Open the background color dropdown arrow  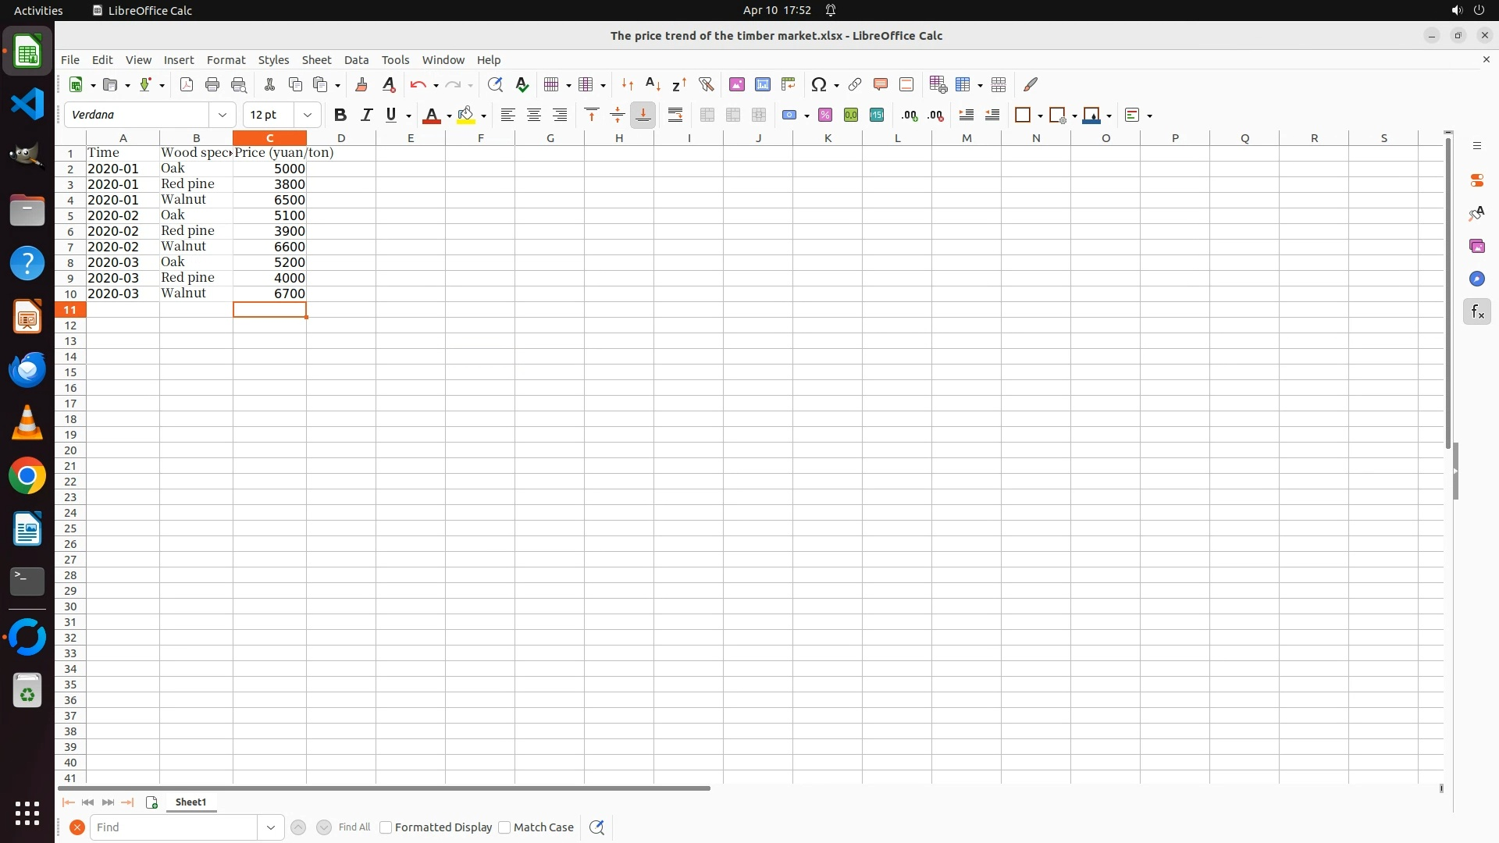pyautogui.click(x=484, y=116)
